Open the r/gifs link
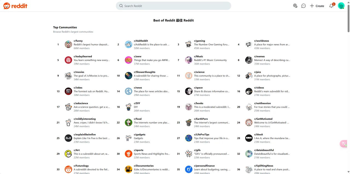The width and height of the screenshot is (350, 174). coord(197,150)
